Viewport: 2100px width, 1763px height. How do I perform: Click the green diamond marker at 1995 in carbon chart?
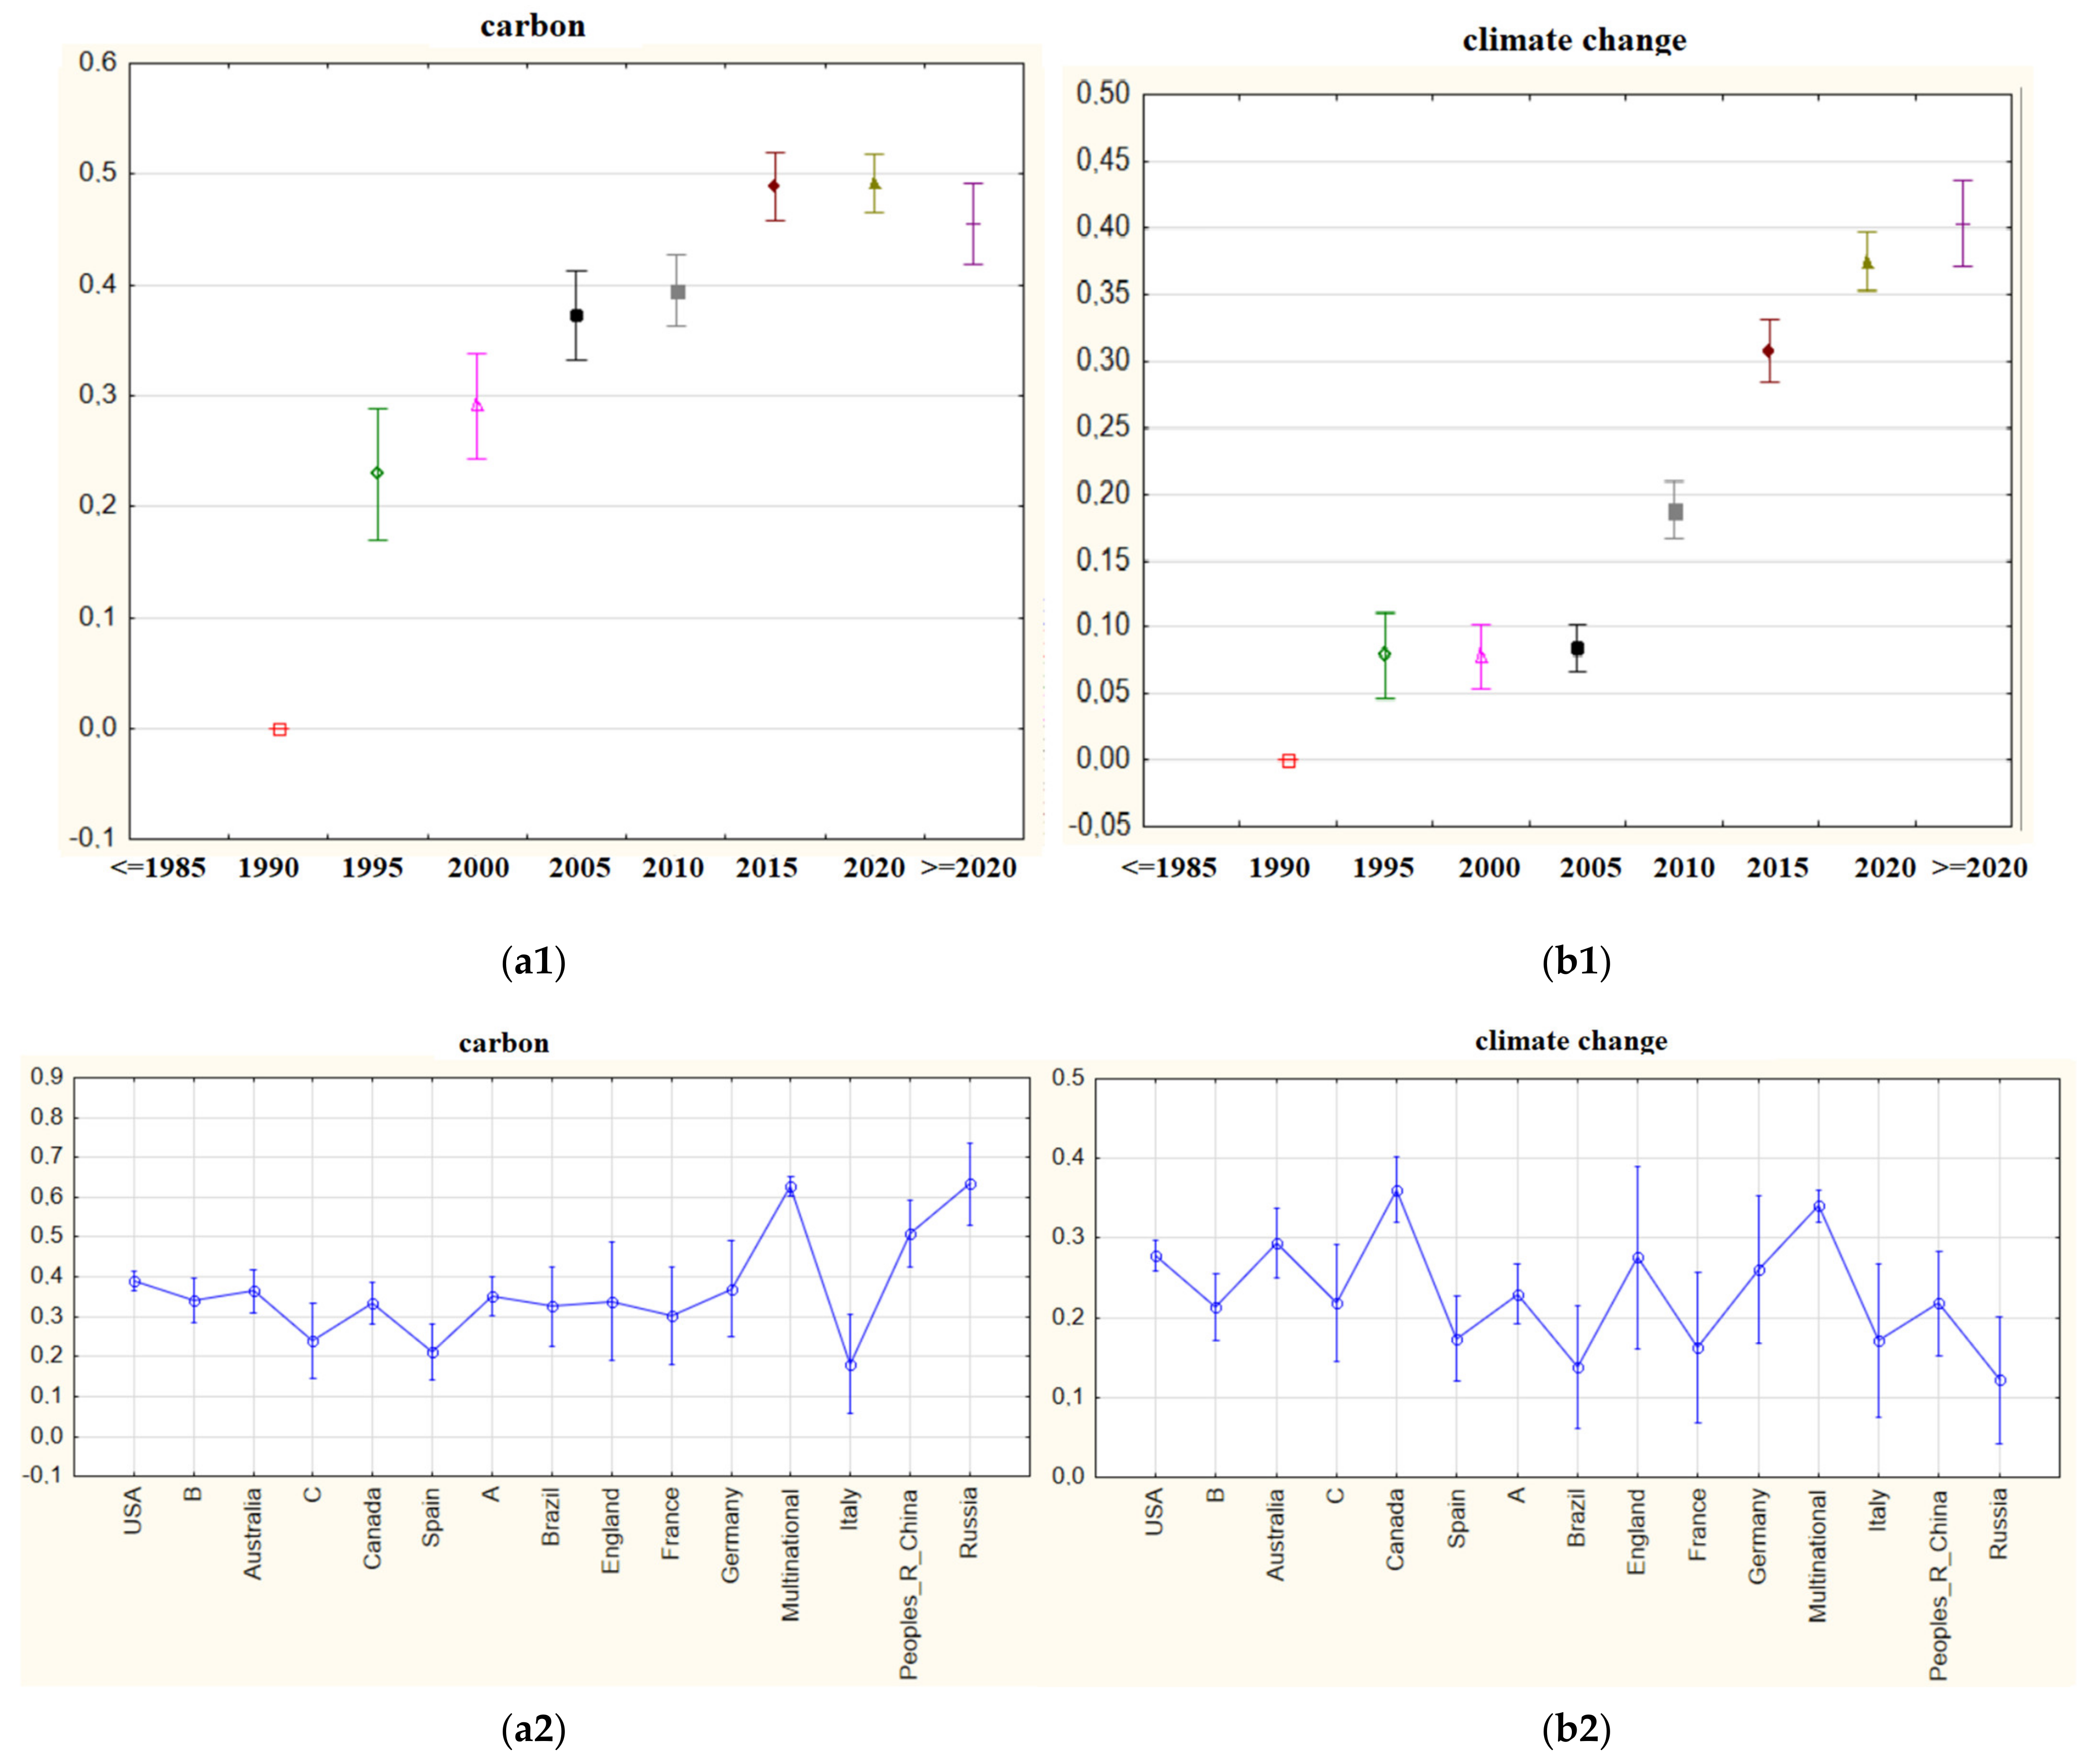377,473
